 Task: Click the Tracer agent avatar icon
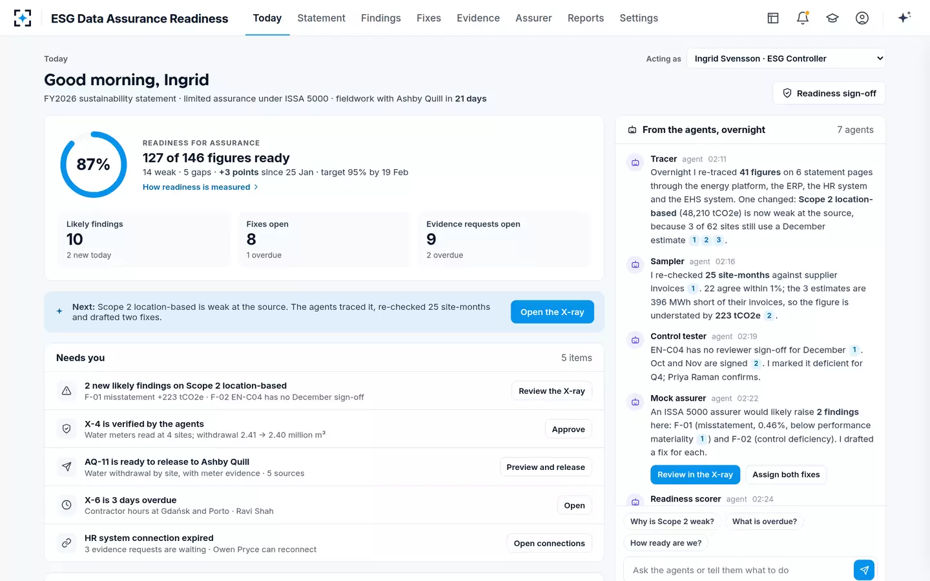tap(635, 163)
